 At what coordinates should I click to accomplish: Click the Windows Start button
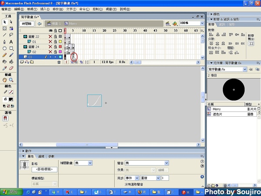coord(10,192)
